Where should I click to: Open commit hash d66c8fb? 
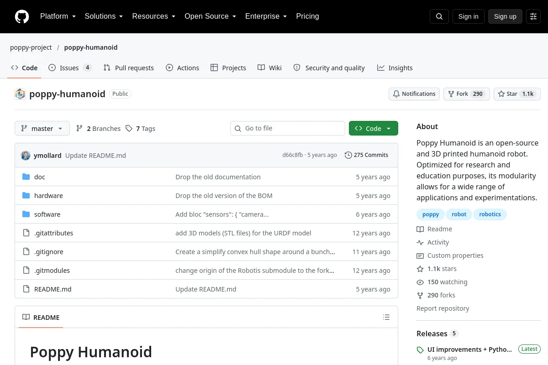click(292, 155)
